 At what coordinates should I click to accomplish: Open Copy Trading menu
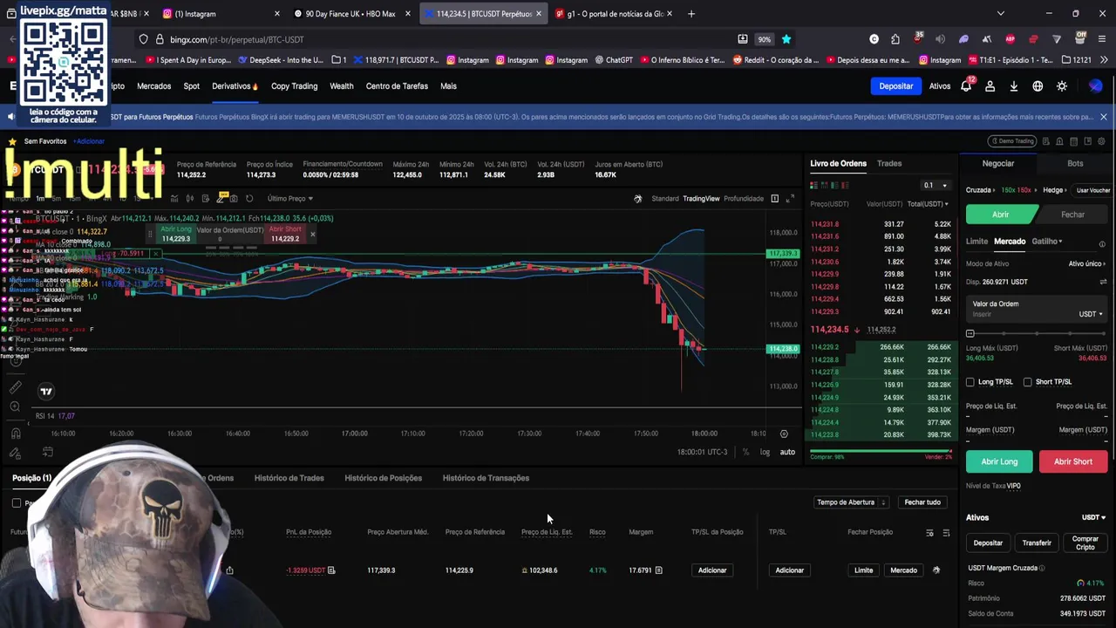pyautogui.click(x=294, y=86)
